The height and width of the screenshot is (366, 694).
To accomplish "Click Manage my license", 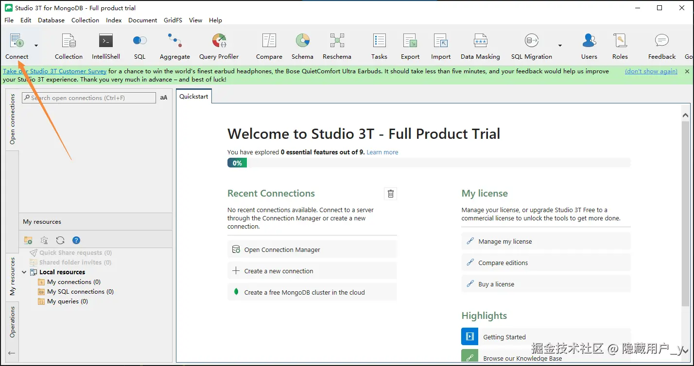I will coord(546,241).
